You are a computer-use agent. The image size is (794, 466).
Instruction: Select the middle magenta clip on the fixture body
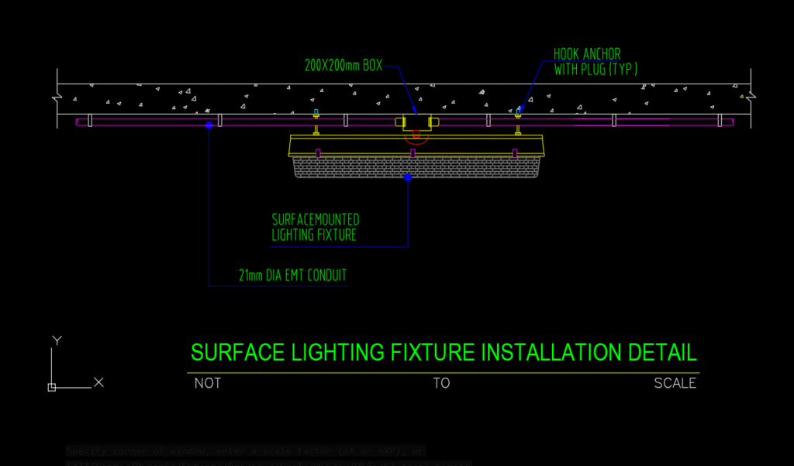[413, 153]
